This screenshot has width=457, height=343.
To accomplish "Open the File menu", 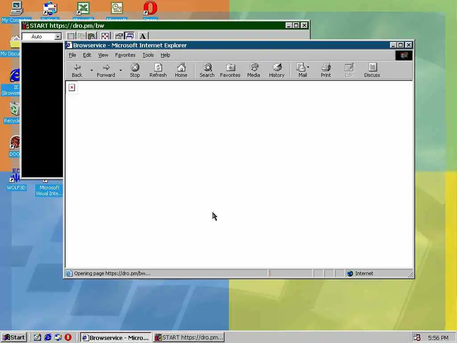I will pyautogui.click(x=72, y=55).
